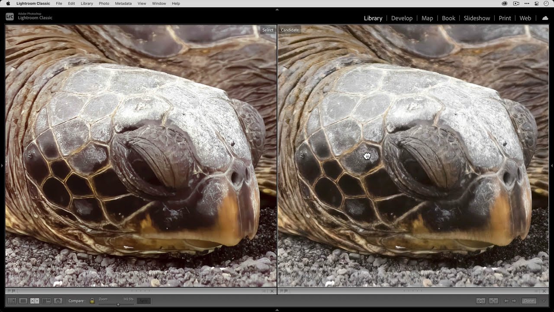Click the Lrc identity plate logo
The width and height of the screenshot is (554, 312).
(x=10, y=16)
